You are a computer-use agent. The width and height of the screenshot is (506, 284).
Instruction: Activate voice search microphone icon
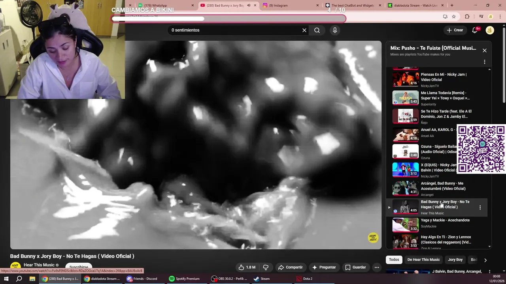[335, 30]
